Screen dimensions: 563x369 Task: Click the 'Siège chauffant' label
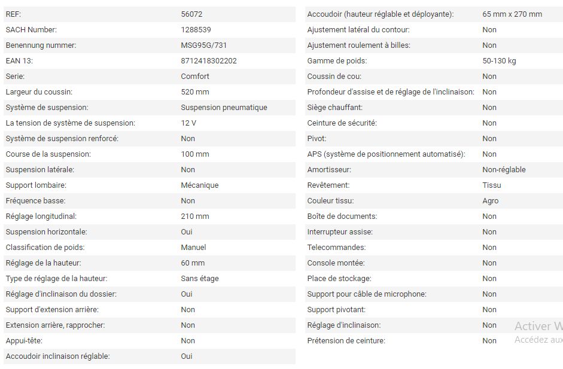click(334, 107)
